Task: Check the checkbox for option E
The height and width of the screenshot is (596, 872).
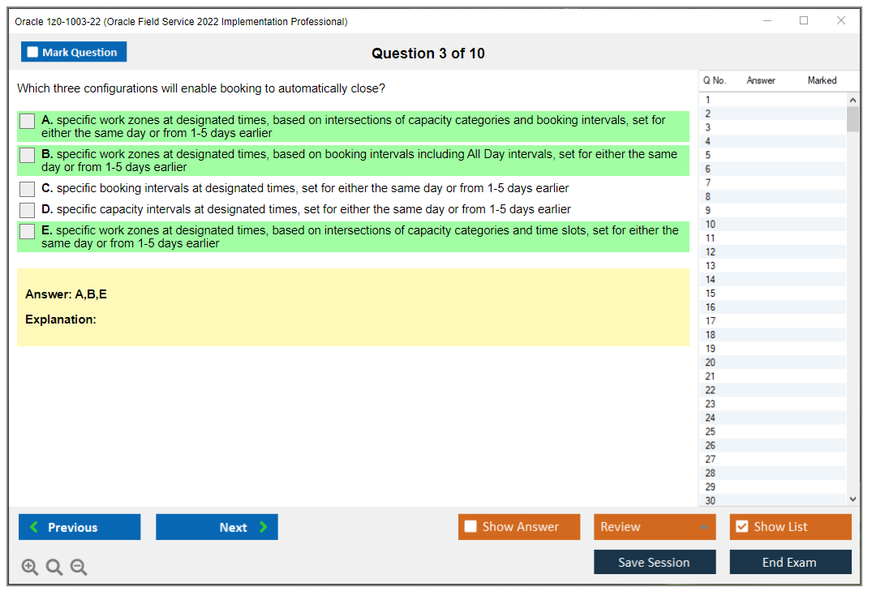Action: pos(27,231)
